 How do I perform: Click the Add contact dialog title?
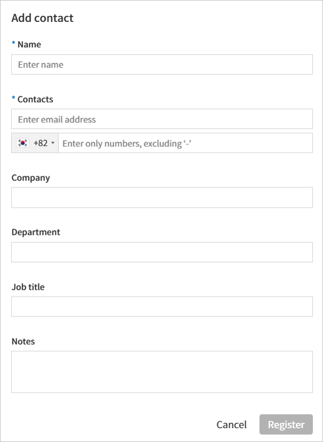[42, 18]
